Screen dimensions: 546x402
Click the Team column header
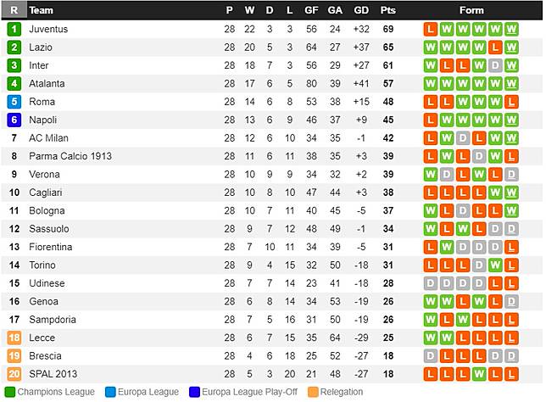[41, 10]
